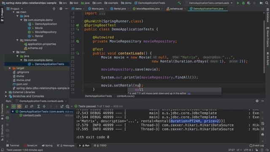The image size is (270, 152).
Task: Rerun tests with the Run panel play button
Action: point(8,107)
